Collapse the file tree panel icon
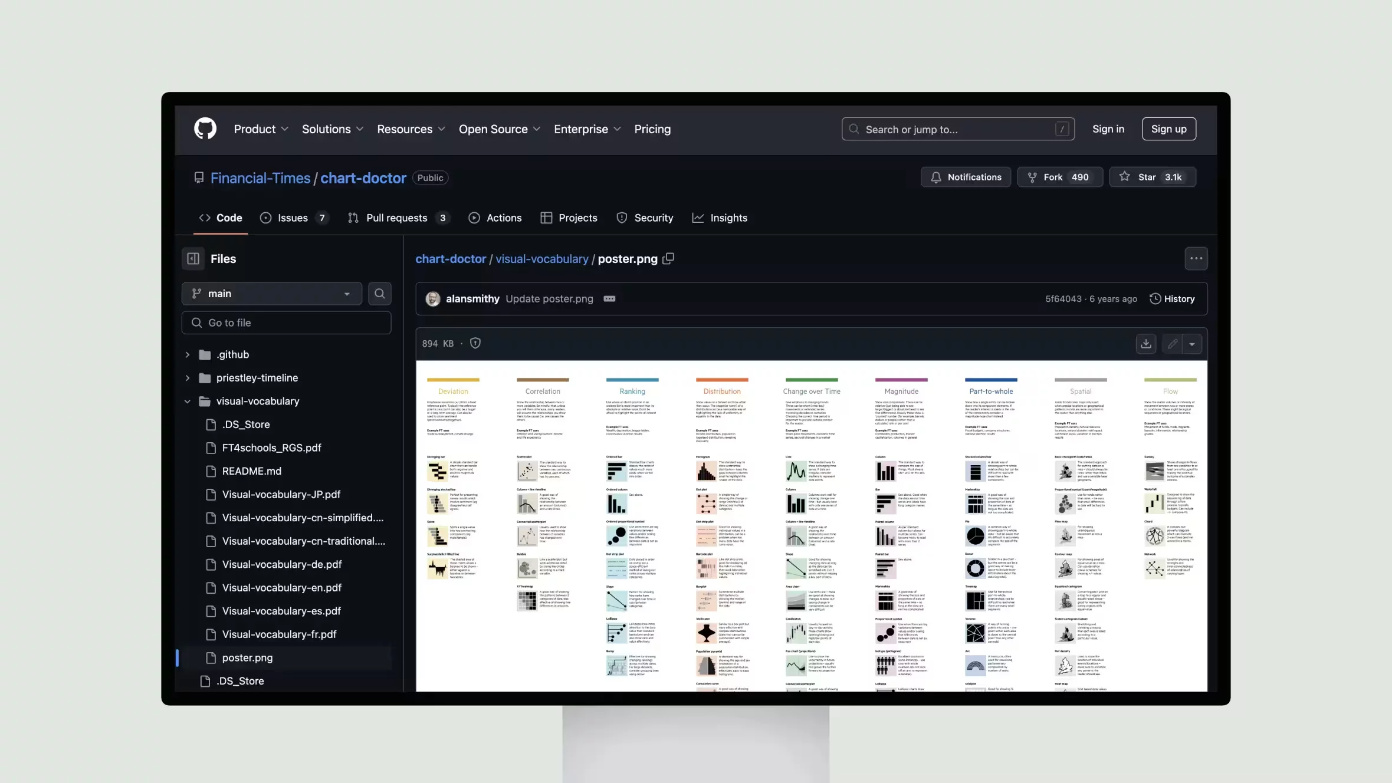The height and width of the screenshot is (783, 1392). pos(193,258)
